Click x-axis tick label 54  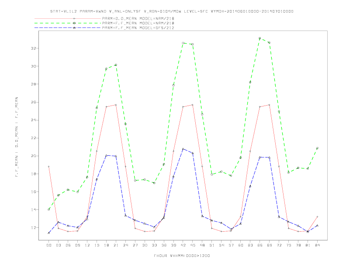[221, 245]
